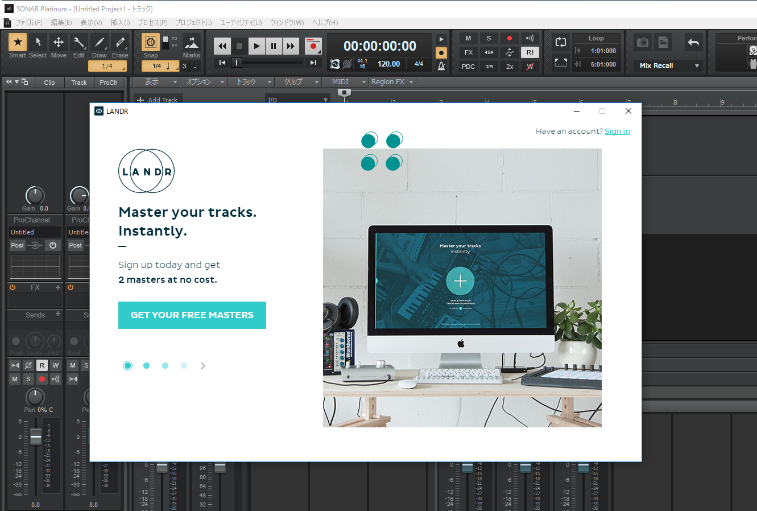Image resolution: width=757 pixels, height=511 pixels.
Task: Open the screenset camera icon
Action: click(643, 42)
